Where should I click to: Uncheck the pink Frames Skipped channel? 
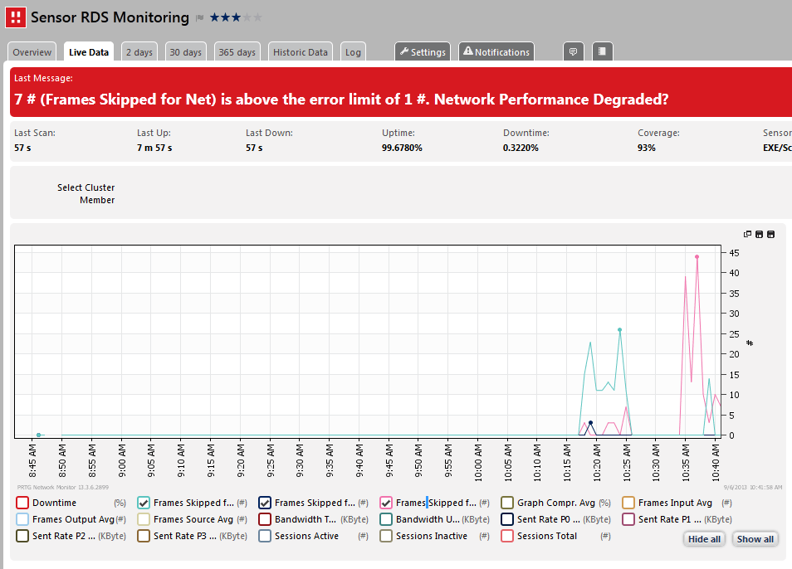tap(386, 503)
